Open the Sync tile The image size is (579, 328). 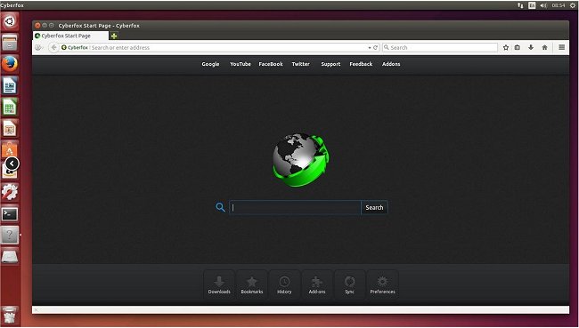(350, 284)
